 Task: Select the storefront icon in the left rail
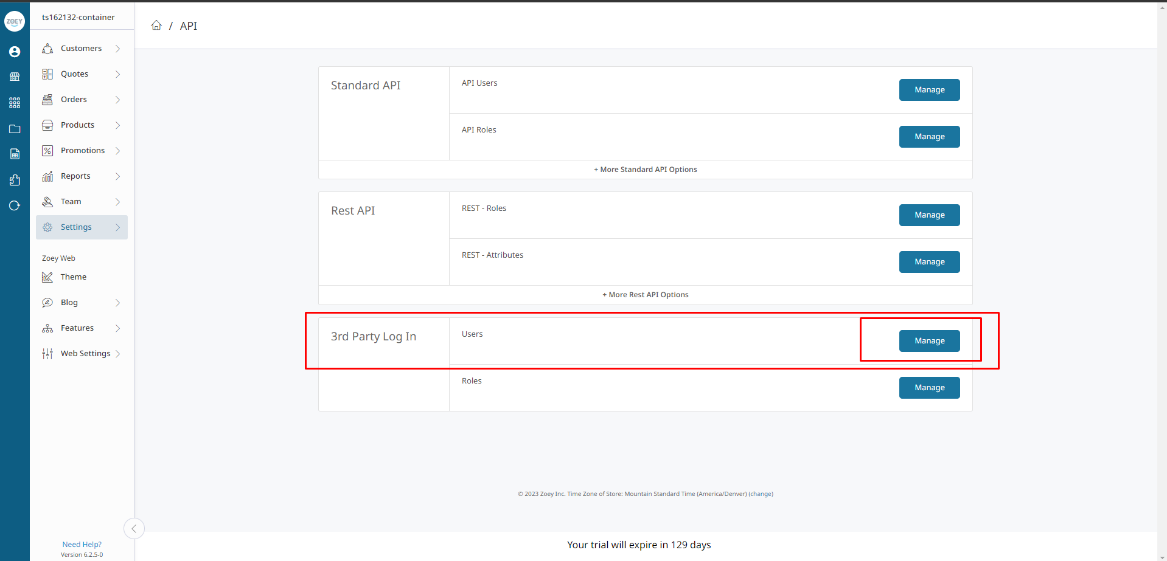coord(14,77)
